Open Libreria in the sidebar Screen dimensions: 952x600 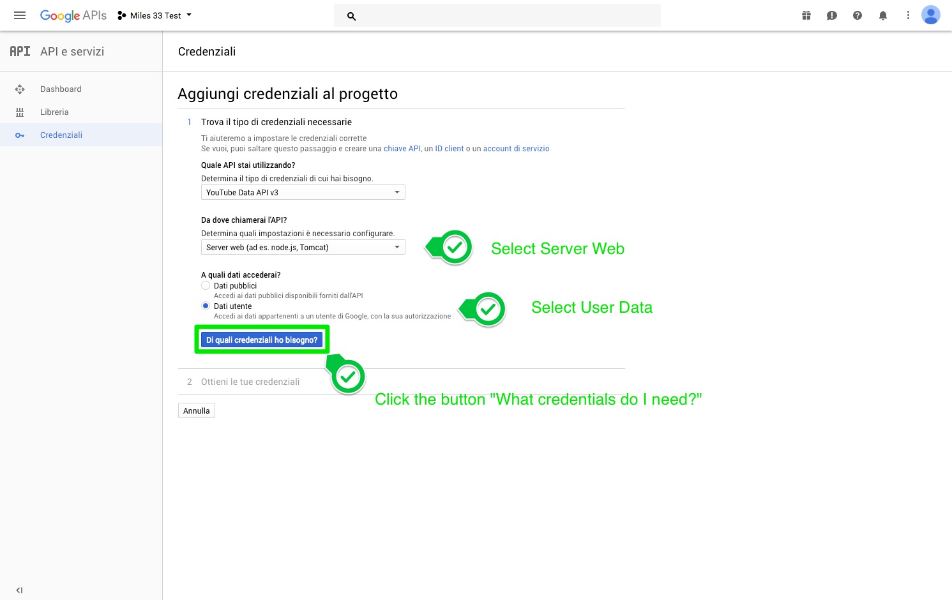[54, 112]
